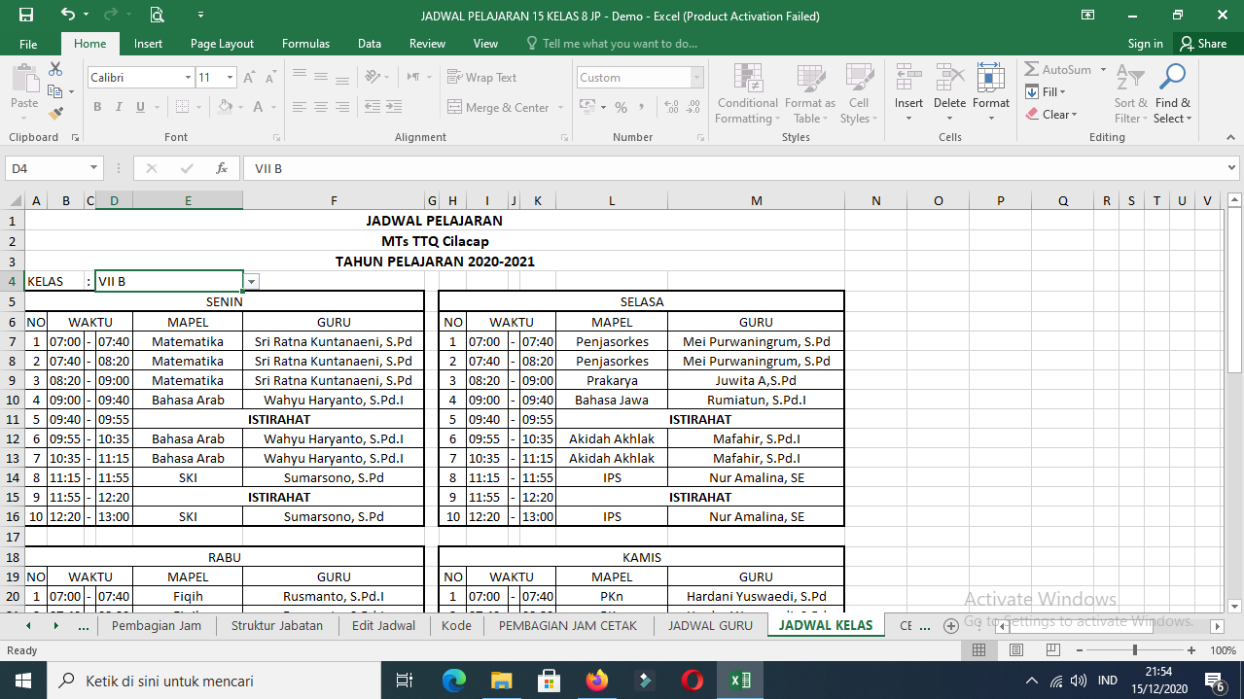Open Find & Select menu

pyautogui.click(x=1172, y=94)
